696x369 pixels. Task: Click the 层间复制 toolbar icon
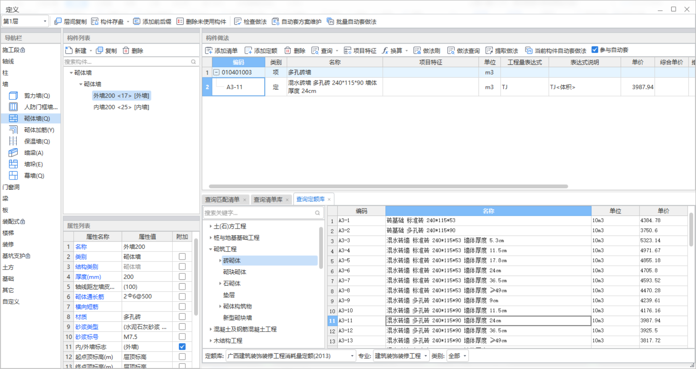pos(58,21)
